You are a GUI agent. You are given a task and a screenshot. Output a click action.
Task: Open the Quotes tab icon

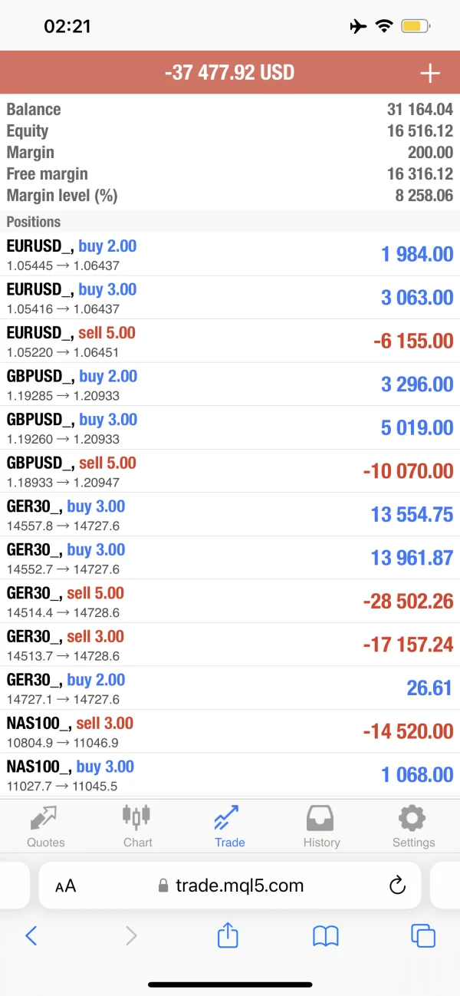(x=46, y=819)
